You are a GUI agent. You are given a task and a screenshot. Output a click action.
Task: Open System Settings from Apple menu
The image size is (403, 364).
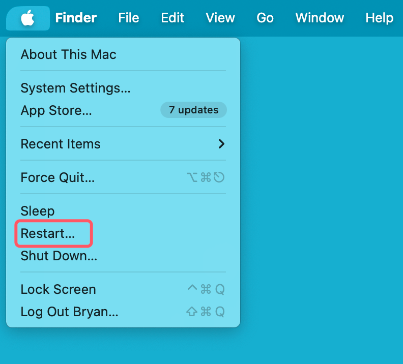[x=75, y=88]
